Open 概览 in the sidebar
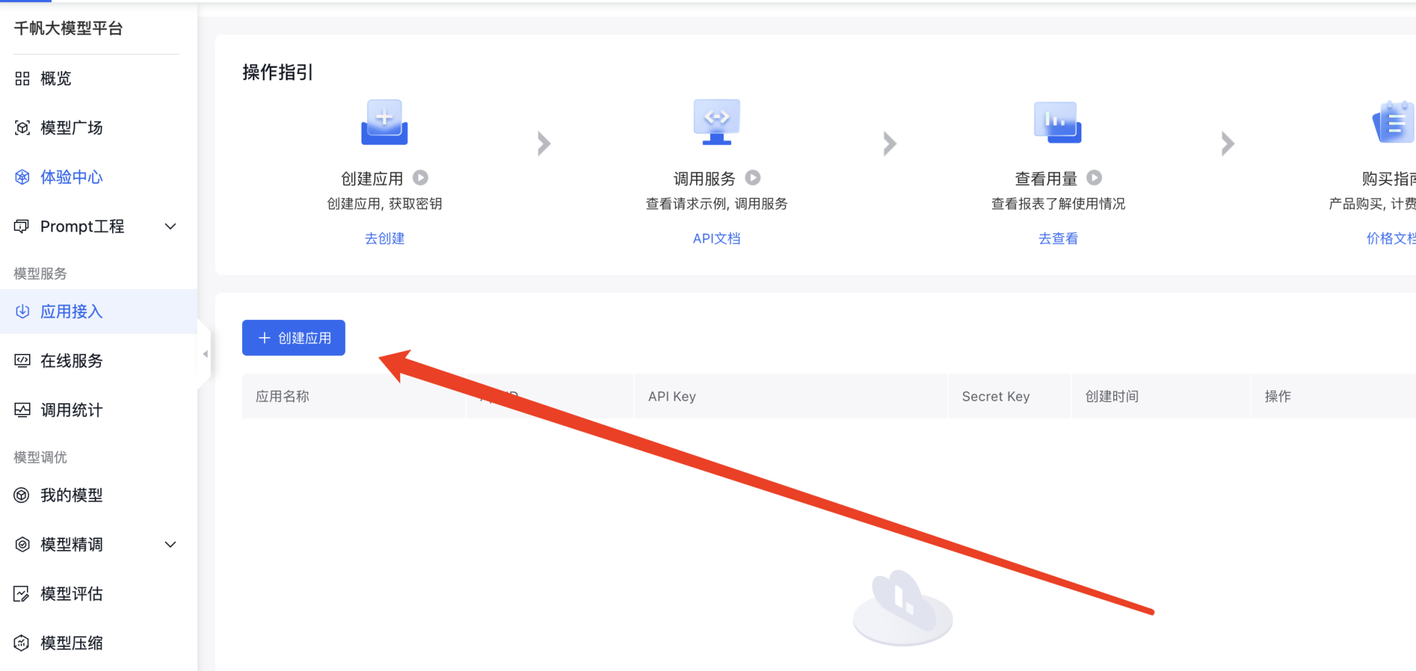The width and height of the screenshot is (1416, 671). (55, 79)
